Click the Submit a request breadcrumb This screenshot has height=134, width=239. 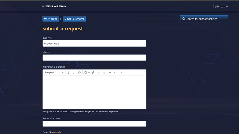click(74, 19)
